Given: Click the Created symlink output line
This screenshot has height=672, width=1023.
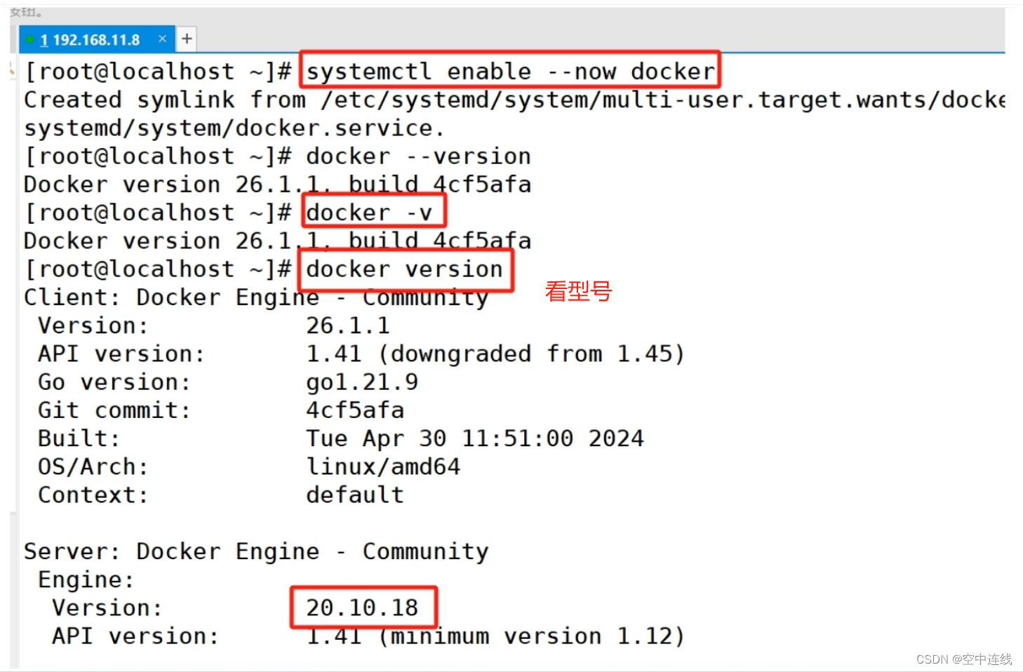Looking at the screenshot, I should (x=281, y=99).
